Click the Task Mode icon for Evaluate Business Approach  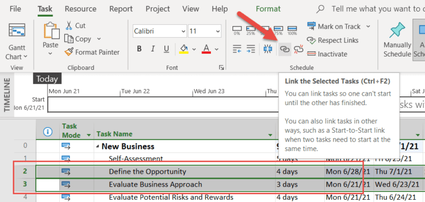coord(66,184)
